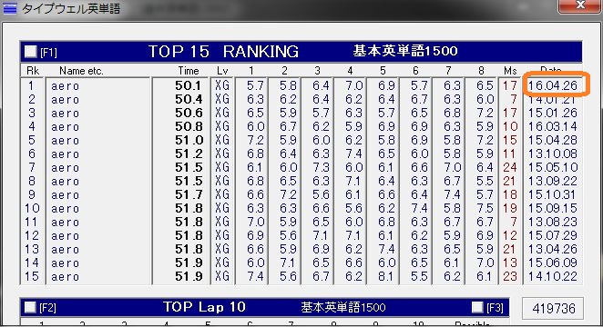Click the XG level in rank 12 row

click(222, 235)
